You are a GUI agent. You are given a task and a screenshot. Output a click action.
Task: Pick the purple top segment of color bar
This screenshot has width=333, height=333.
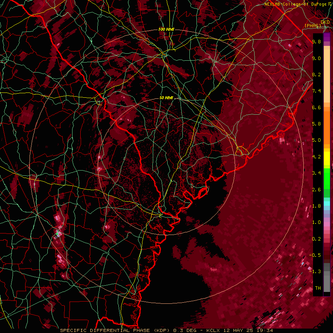(327, 37)
